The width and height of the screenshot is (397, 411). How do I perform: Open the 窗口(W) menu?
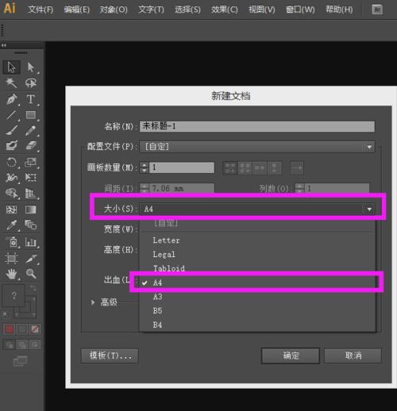point(300,10)
